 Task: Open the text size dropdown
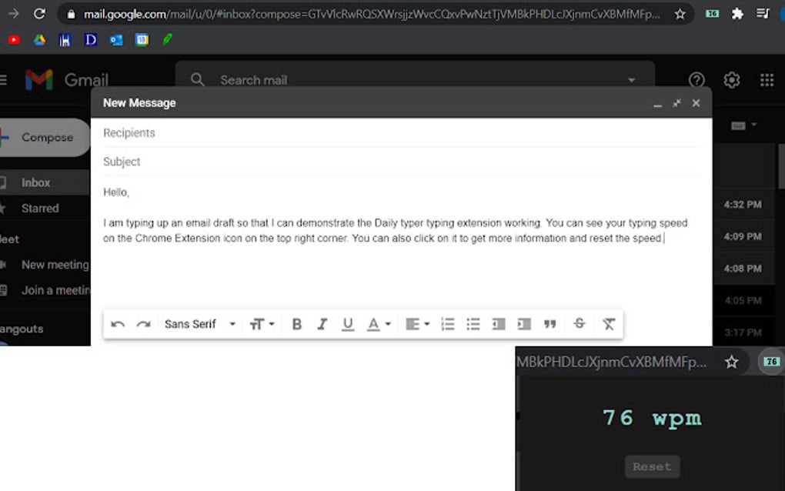click(x=262, y=324)
